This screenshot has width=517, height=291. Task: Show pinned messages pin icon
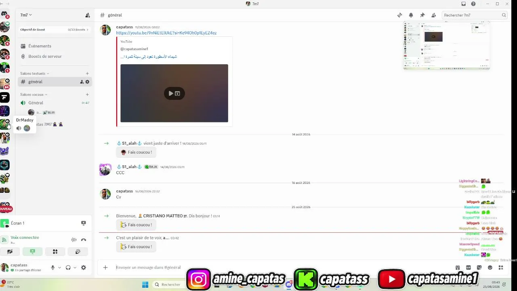422,15
